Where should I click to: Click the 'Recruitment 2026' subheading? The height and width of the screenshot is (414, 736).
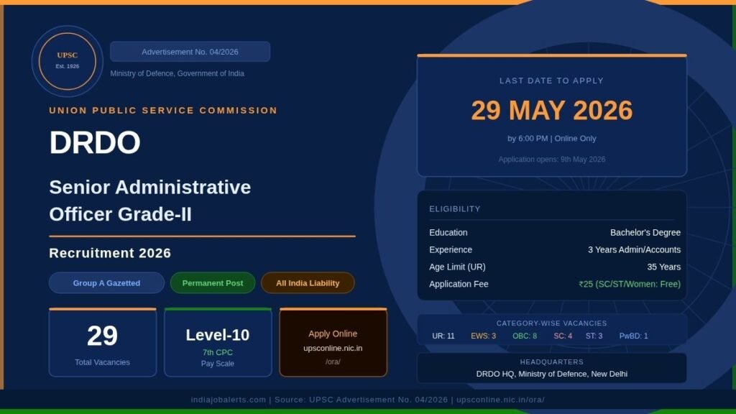point(110,254)
